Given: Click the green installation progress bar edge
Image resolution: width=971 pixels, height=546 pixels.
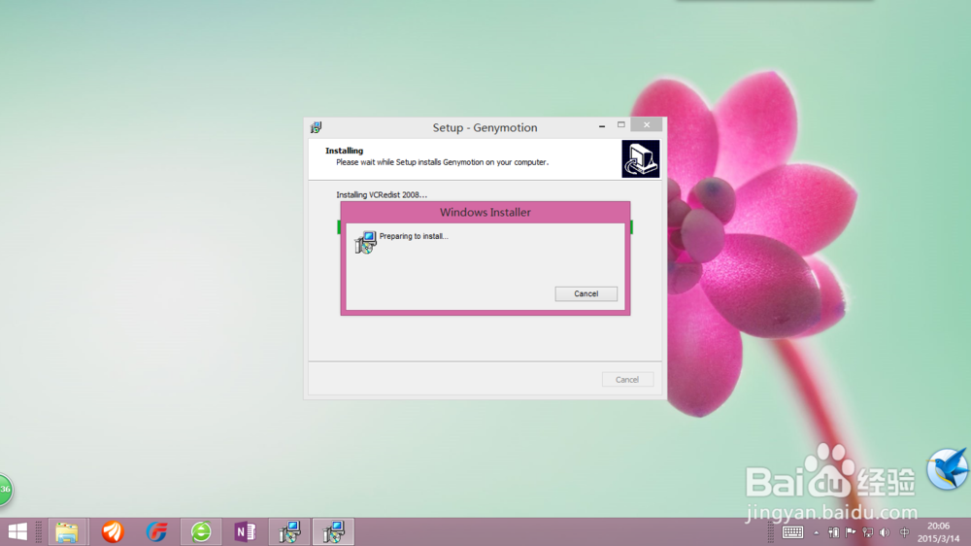Looking at the screenshot, I should coord(339,226).
